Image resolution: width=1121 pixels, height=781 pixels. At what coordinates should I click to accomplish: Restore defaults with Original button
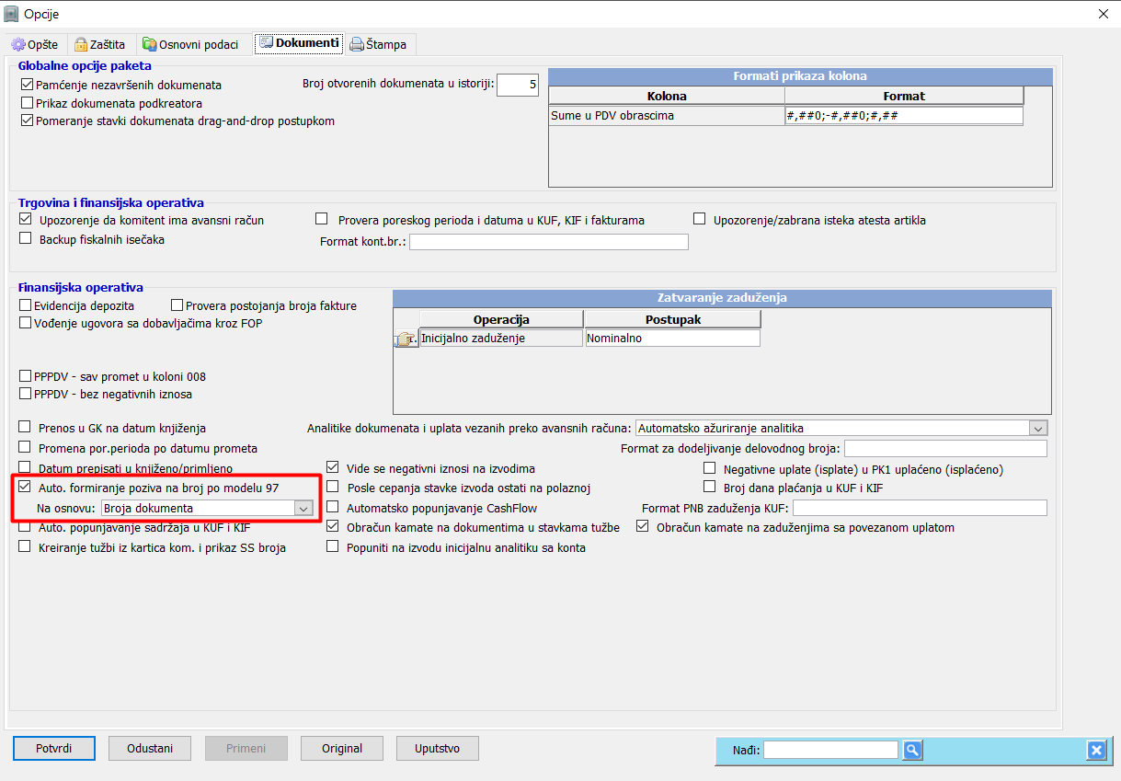342,748
